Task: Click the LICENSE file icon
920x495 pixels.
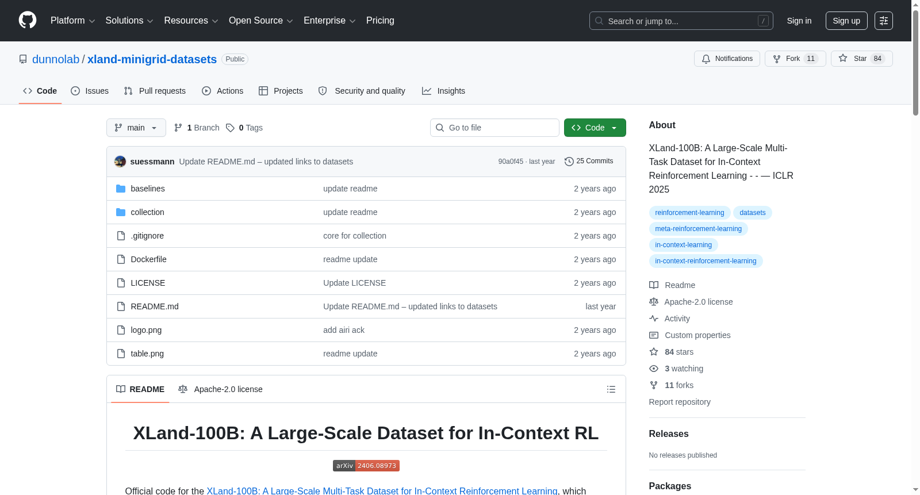Action: (121, 283)
